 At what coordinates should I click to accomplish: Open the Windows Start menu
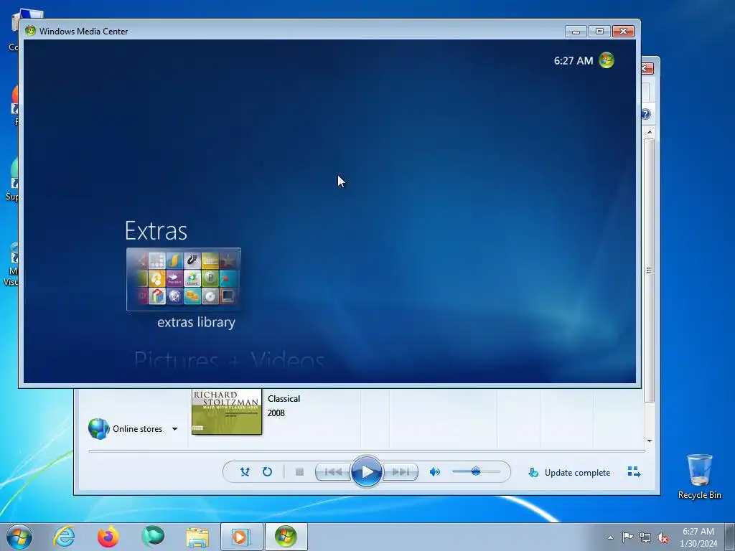(19, 537)
